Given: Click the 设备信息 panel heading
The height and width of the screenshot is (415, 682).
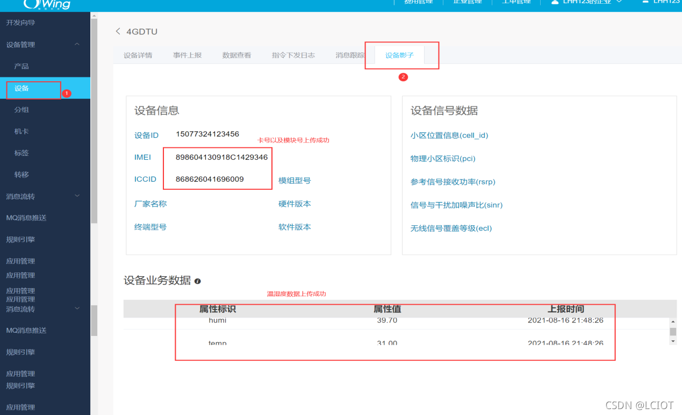Looking at the screenshot, I should point(157,111).
